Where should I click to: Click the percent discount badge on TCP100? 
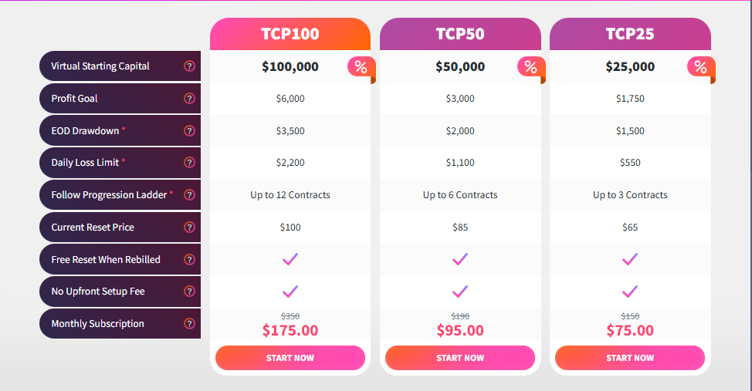[361, 67]
